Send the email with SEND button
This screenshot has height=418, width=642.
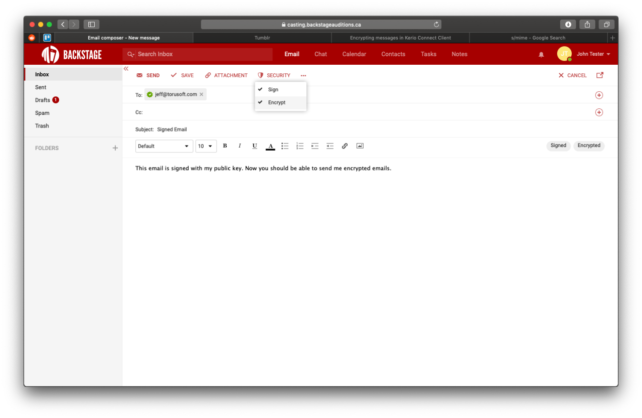click(x=148, y=75)
